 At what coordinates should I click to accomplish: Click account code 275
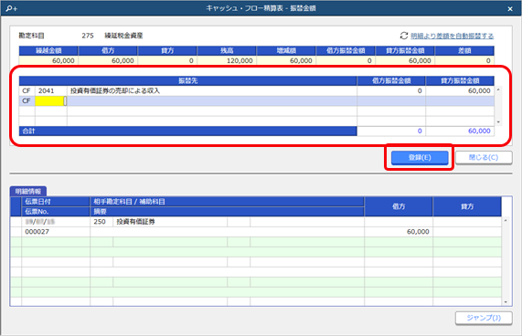coord(88,36)
